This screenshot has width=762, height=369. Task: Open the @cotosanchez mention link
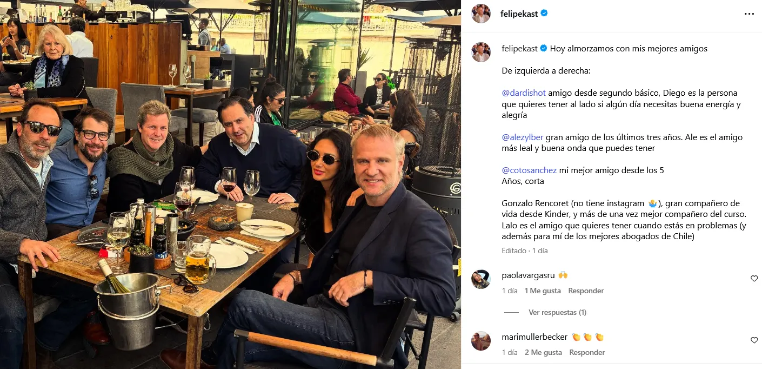529,170
